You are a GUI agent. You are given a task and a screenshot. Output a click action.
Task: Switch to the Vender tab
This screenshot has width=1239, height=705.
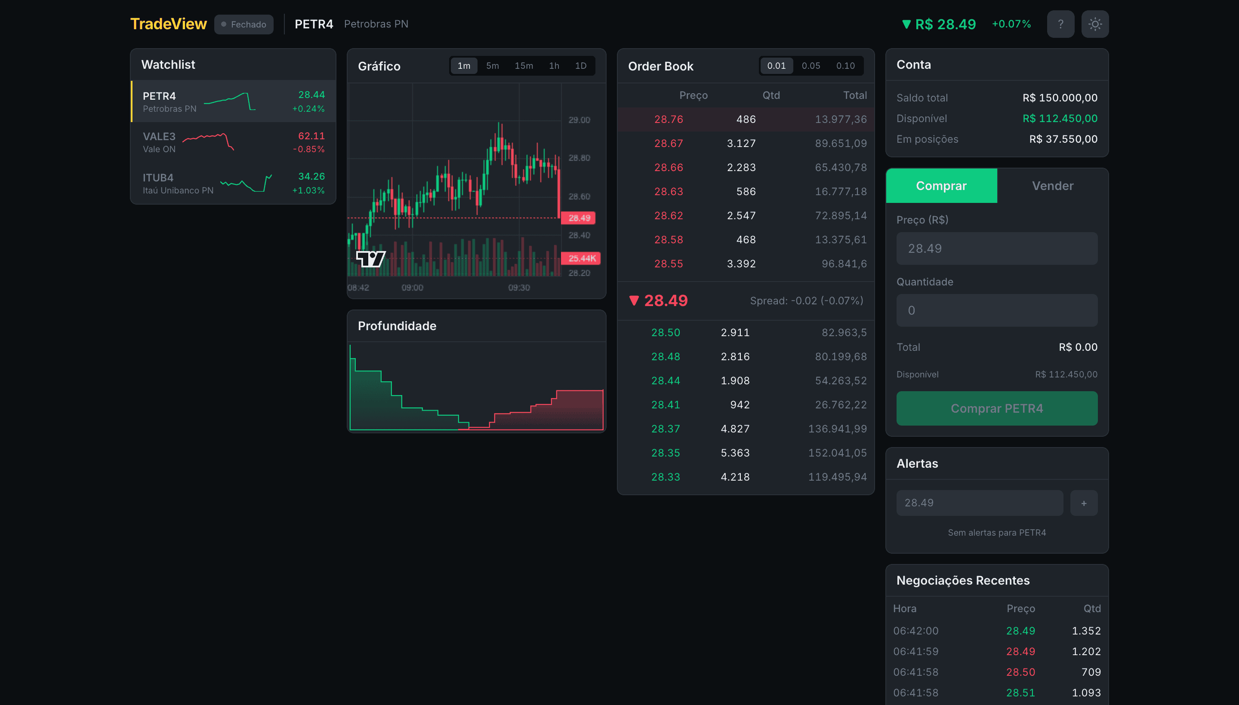coord(1052,186)
